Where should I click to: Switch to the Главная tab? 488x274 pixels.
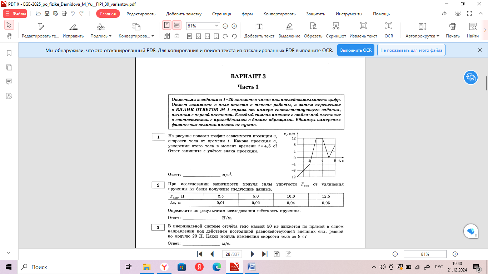point(108,14)
